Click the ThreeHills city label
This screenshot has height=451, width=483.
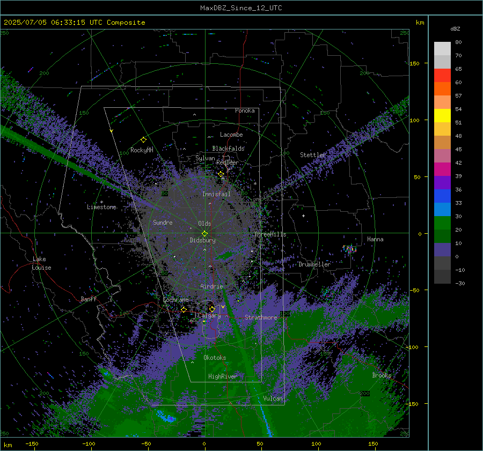pos(270,234)
